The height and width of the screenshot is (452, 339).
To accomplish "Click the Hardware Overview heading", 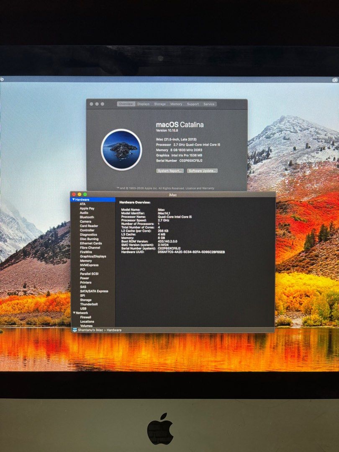I will [x=135, y=203].
